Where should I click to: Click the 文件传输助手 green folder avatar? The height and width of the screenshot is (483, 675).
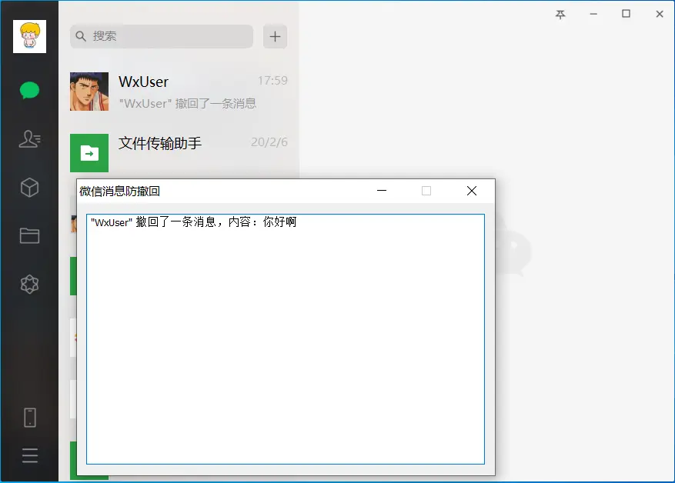click(89, 153)
